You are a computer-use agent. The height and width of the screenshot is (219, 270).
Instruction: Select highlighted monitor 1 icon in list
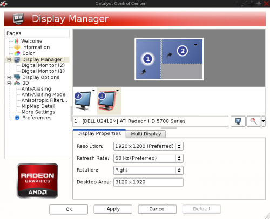click(x=107, y=101)
